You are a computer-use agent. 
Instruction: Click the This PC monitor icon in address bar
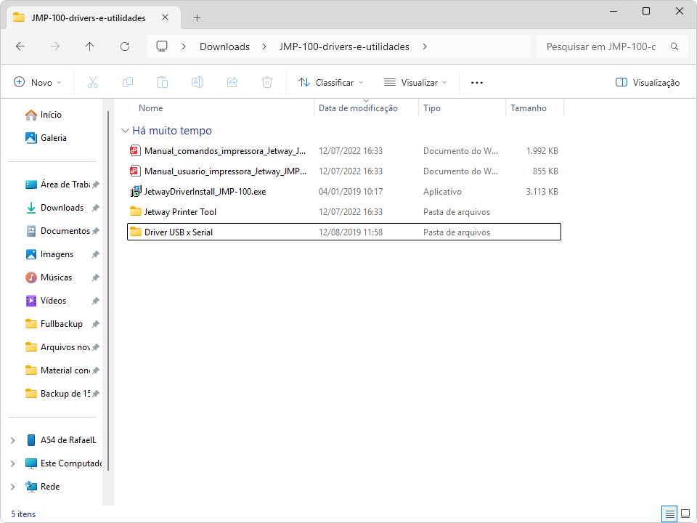click(162, 46)
